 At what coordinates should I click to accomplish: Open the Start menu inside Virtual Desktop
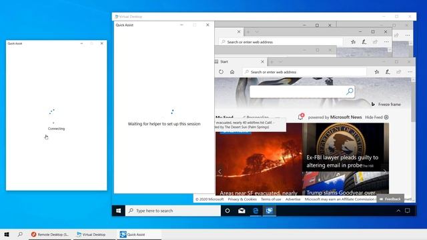tap(119, 211)
